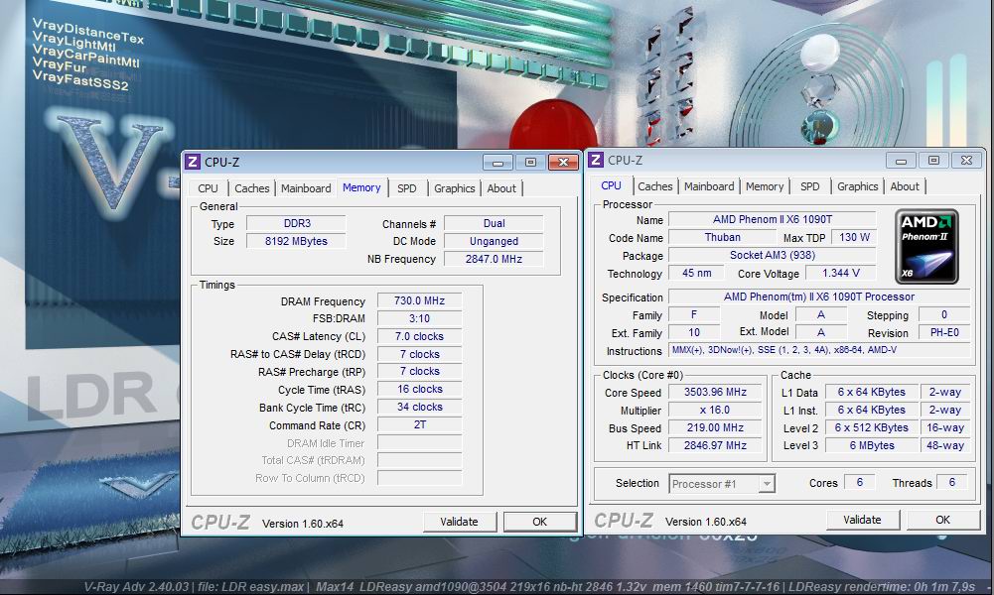994x595 pixels.
Task: Click Command Rate 2T value
Action: click(420, 424)
